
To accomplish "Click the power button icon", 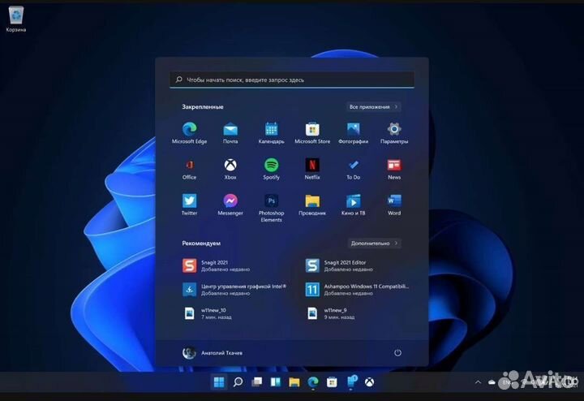I will pyautogui.click(x=397, y=352).
